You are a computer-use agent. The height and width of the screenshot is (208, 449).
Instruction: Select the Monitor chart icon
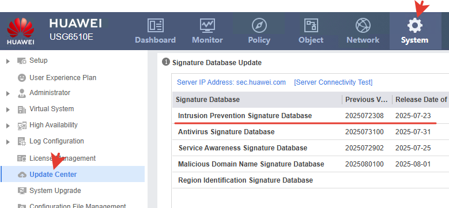coord(207,25)
